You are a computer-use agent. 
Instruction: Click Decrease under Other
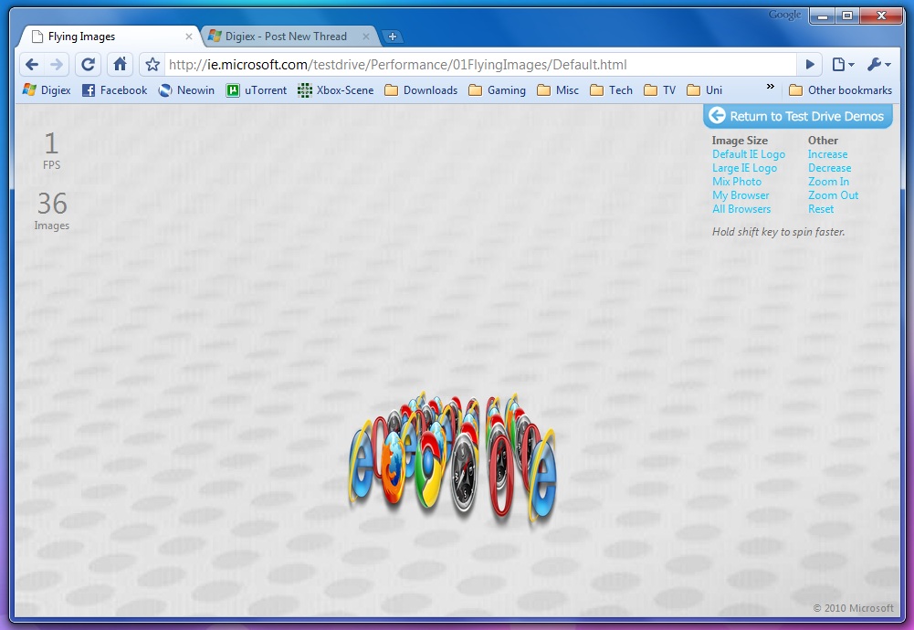829,168
